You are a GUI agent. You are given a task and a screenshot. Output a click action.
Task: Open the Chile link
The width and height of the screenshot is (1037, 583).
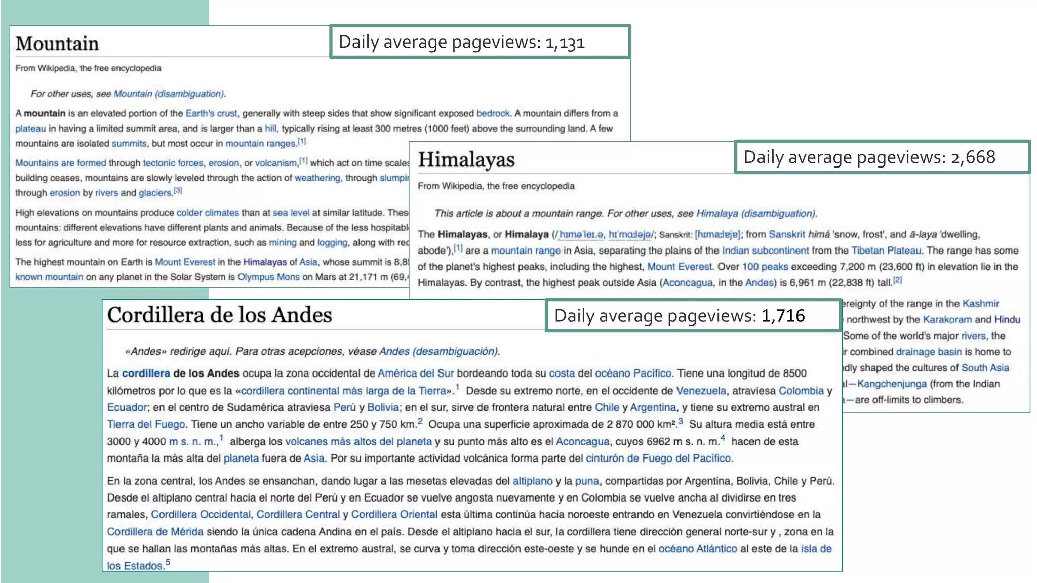[607, 407]
